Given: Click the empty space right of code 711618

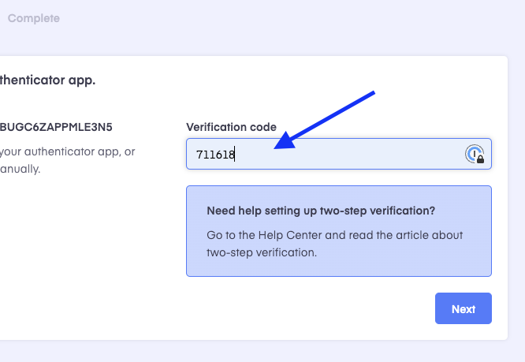Looking at the screenshot, I should (348, 154).
